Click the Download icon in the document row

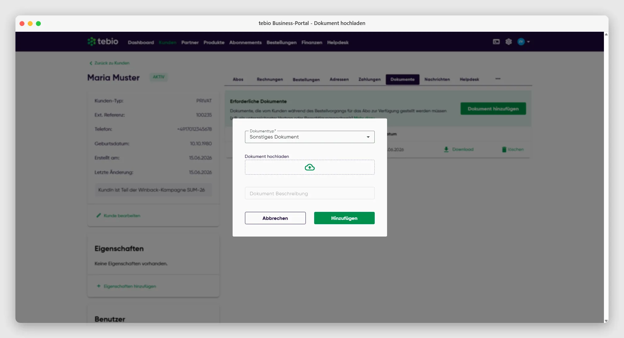tap(446, 149)
